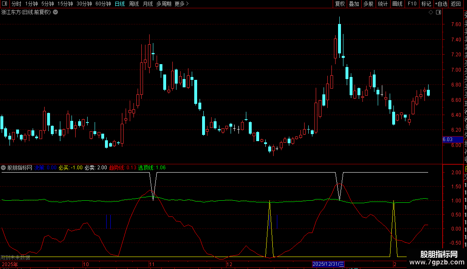
Task: Click the 6.03 price label on axis
Action: point(453,139)
